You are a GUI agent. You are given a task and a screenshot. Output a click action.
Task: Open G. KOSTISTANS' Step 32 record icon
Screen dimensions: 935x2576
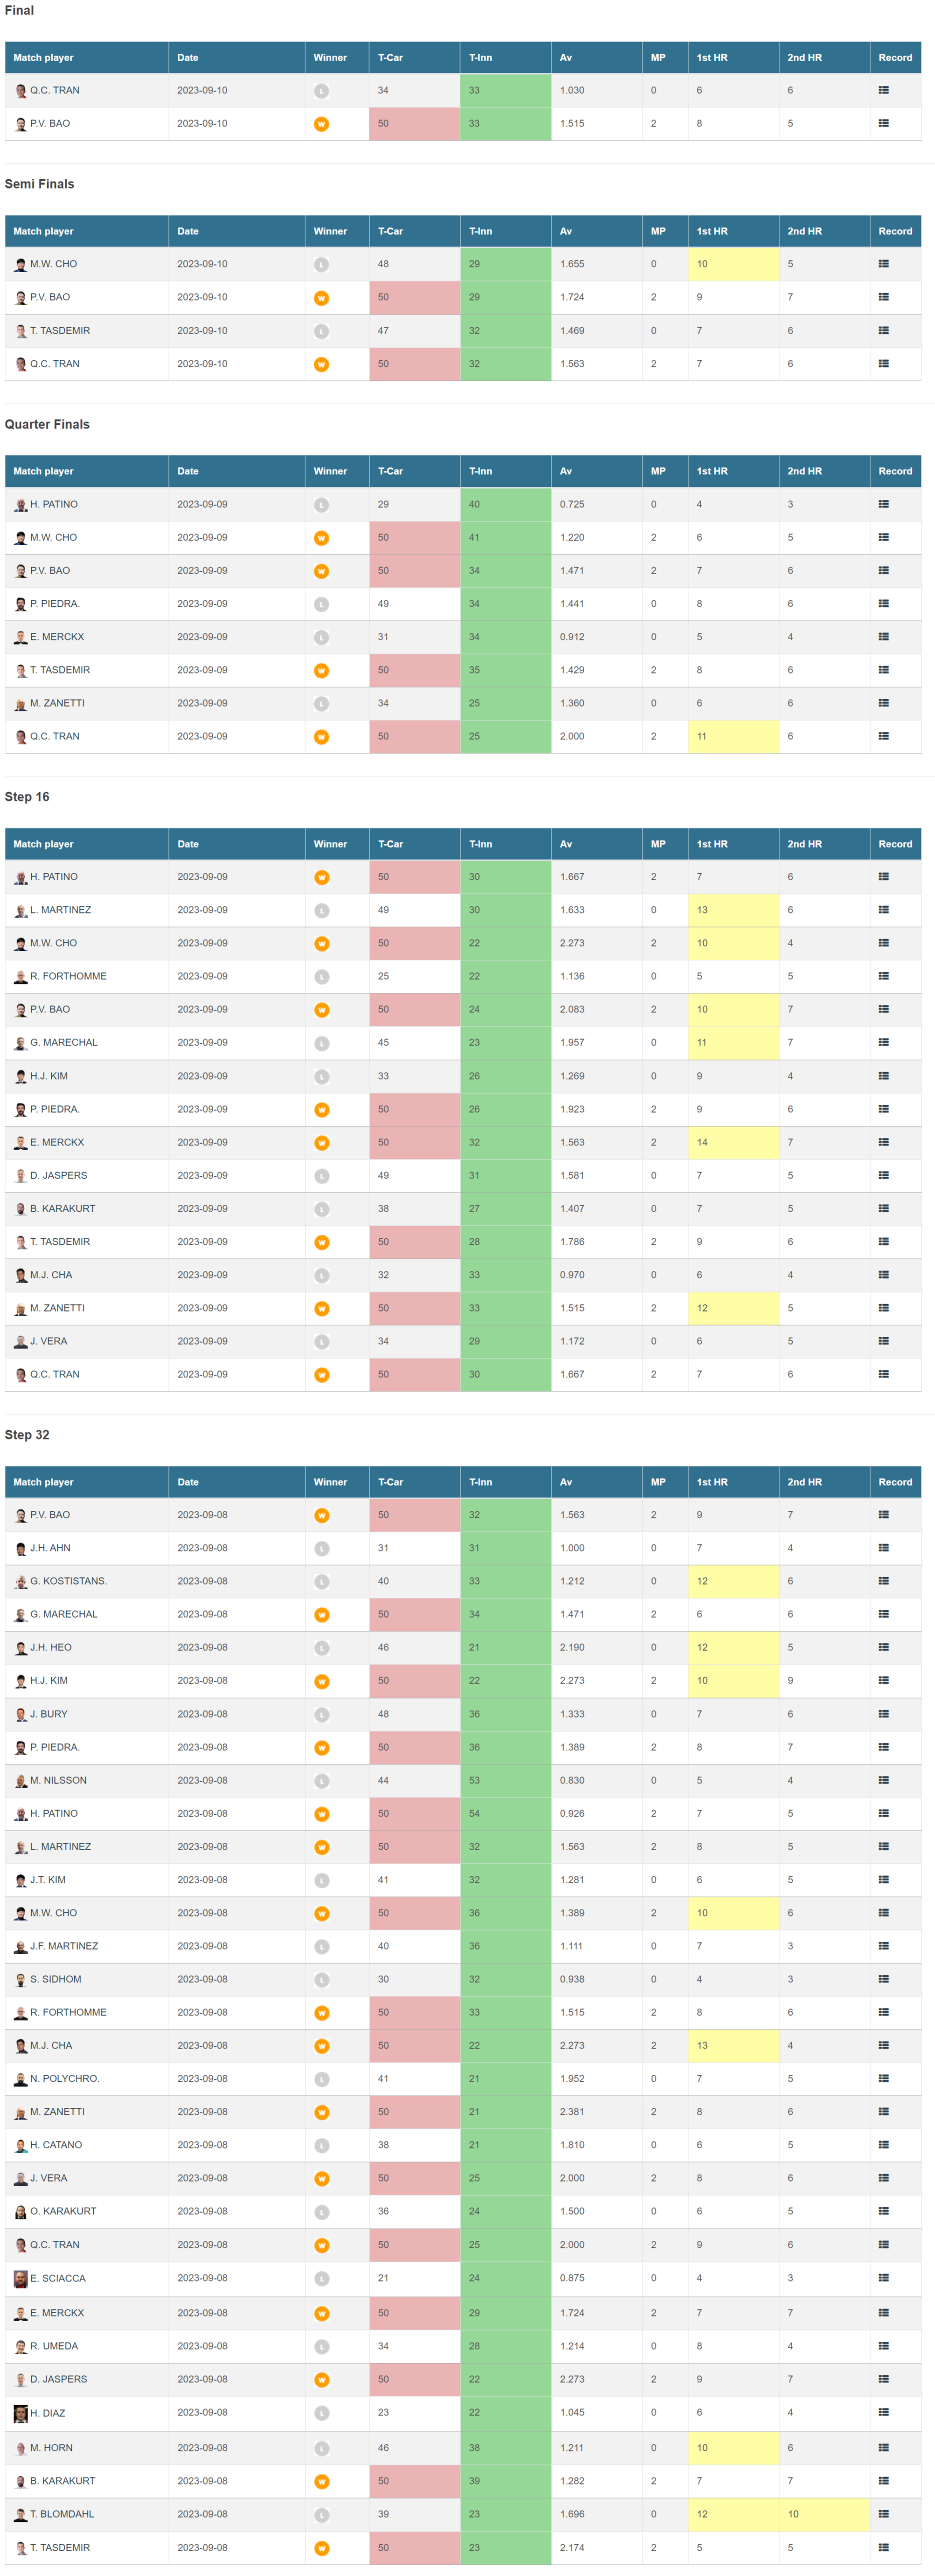point(883,1581)
